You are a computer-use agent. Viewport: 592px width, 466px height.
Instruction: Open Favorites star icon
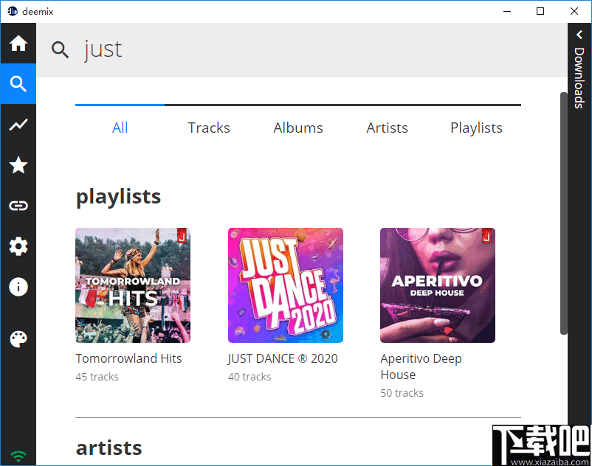(x=18, y=165)
